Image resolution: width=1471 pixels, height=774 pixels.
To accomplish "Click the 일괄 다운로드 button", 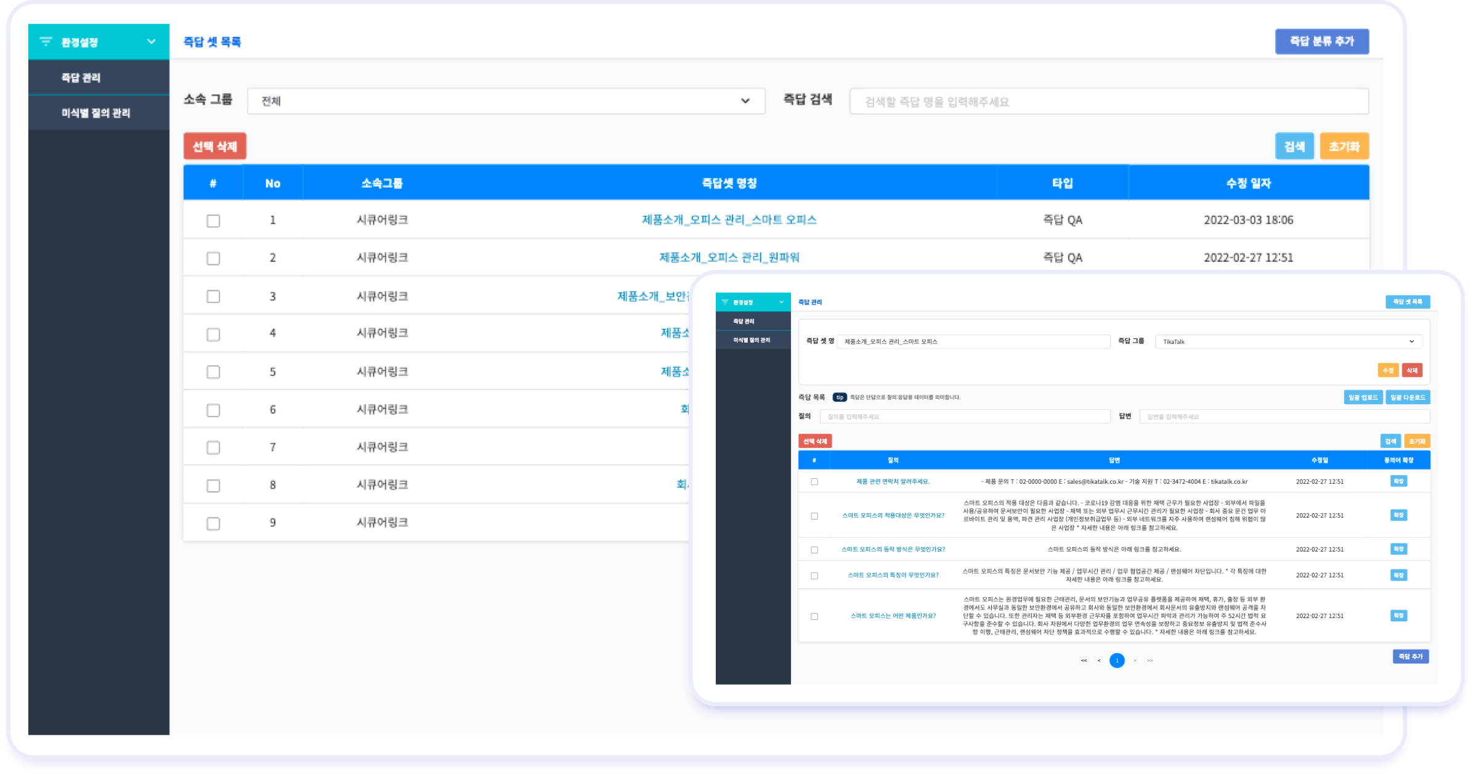I will [x=1408, y=397].
